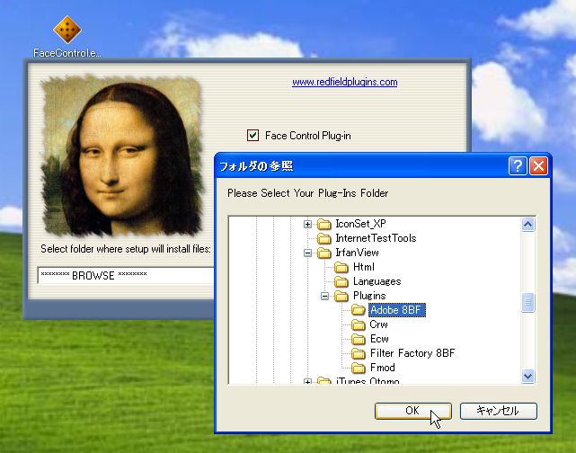This screenshot has width=576, height=453.
Task: Click the Html folder icon
Action: coord(341,267)
